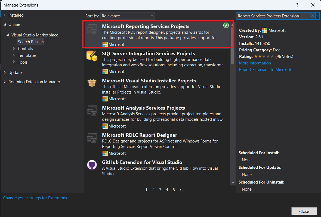This screenshot has width=321, height=217.
Task: Open the help question mark button
Action: tap(297, 5)
